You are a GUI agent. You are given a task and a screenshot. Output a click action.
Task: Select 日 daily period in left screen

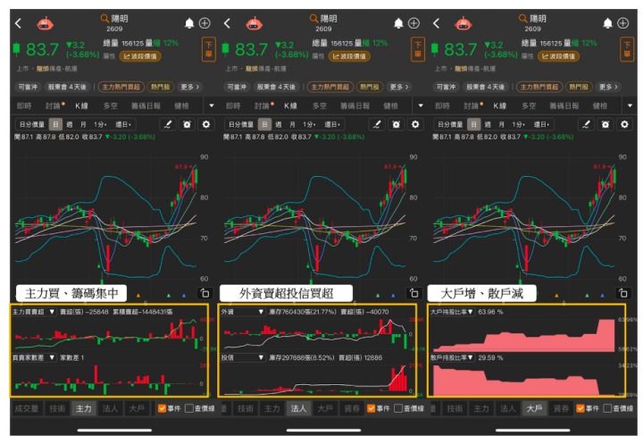point(55,124)
